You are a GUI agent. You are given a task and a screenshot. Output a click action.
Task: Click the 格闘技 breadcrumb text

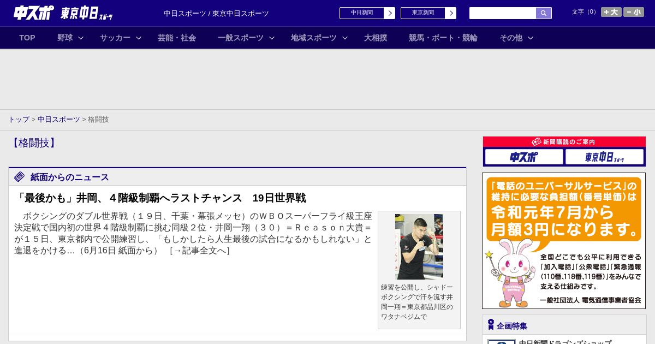coord(98,120)
